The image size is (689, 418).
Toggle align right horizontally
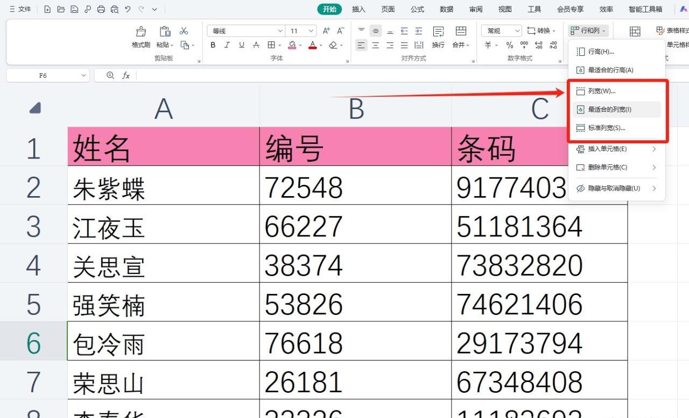pyautogui.click(x=390, y=45)
